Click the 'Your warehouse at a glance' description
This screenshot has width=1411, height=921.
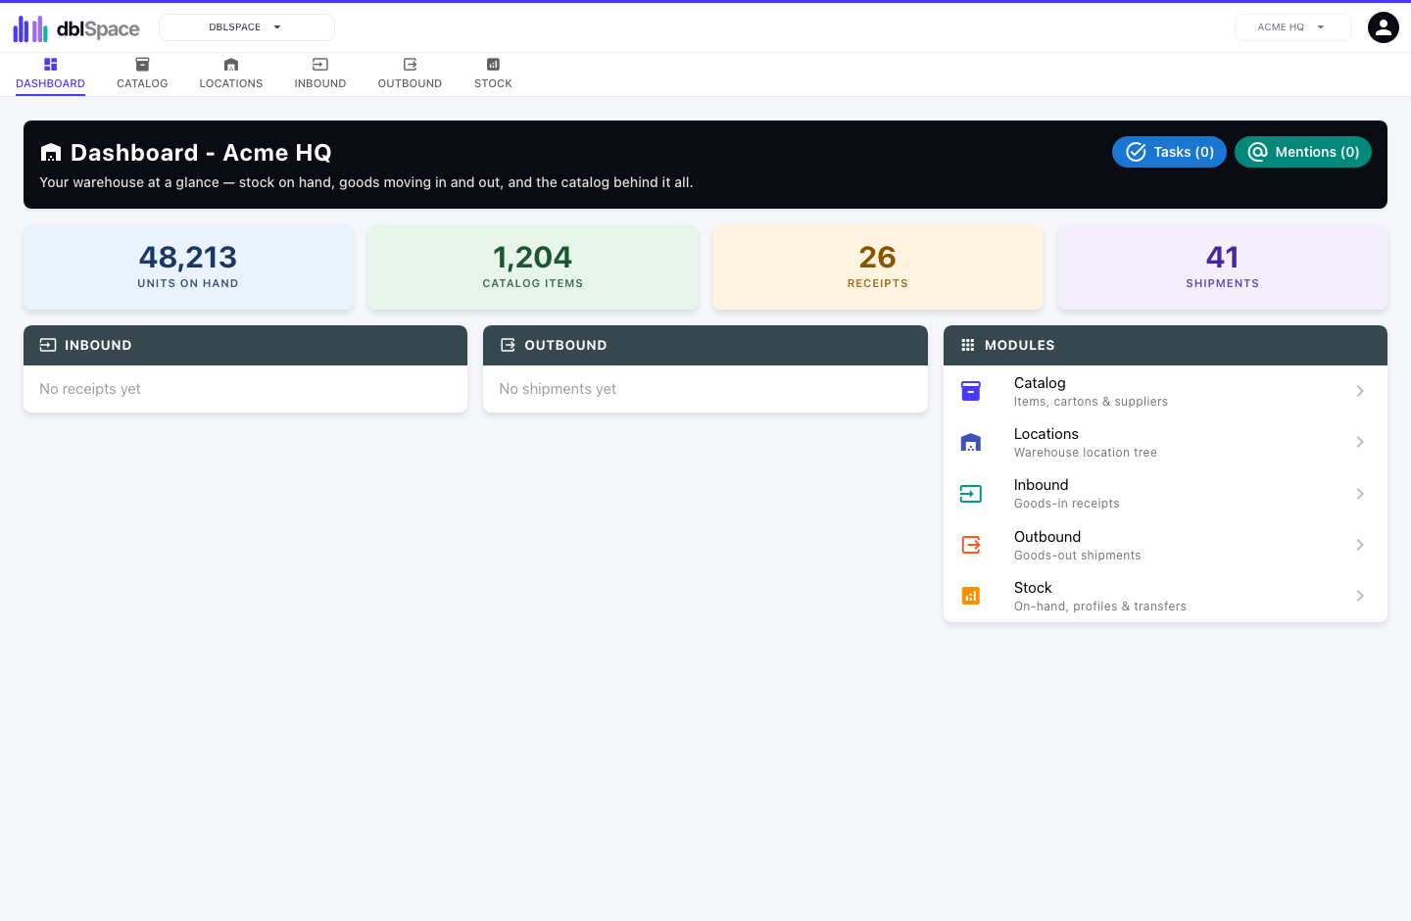366,182
